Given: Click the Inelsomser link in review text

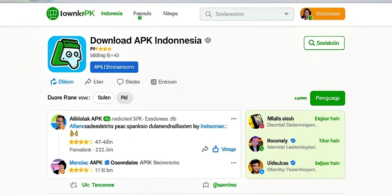Looking at the screenshot, I should point(212,126).
